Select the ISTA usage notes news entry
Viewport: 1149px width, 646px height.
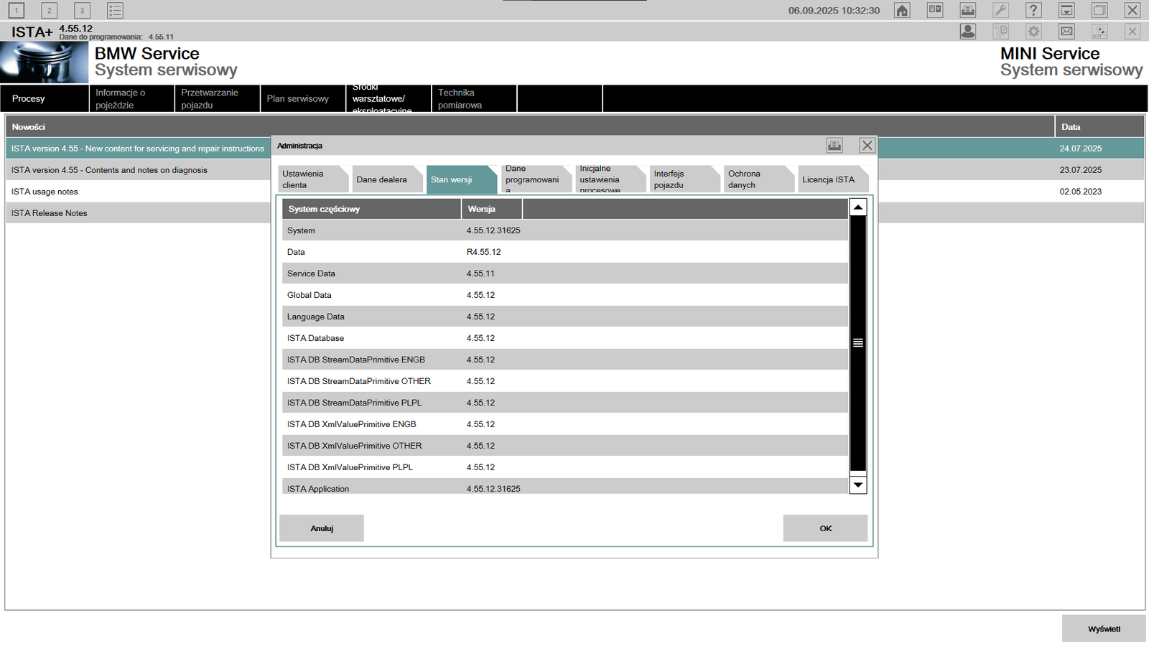pos(138,192)
